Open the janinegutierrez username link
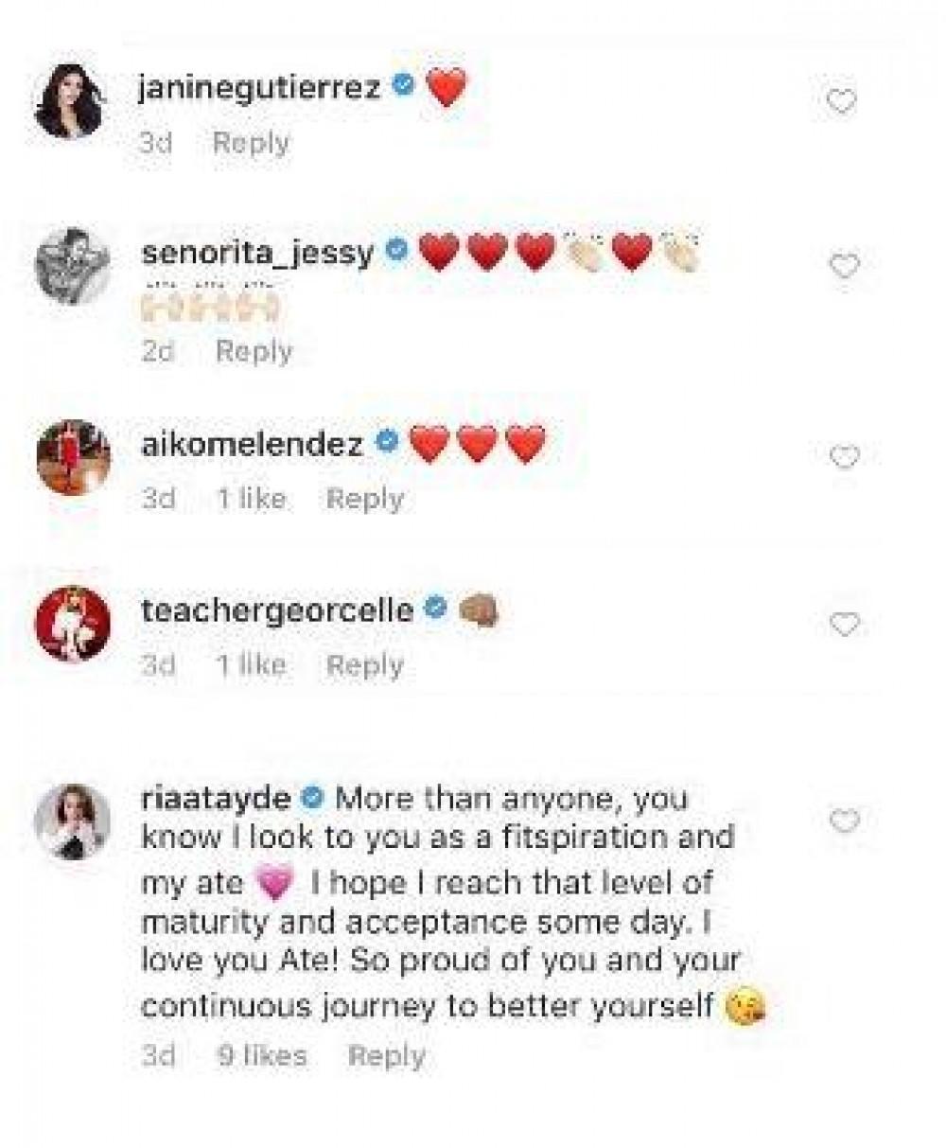 pos(261,90)
